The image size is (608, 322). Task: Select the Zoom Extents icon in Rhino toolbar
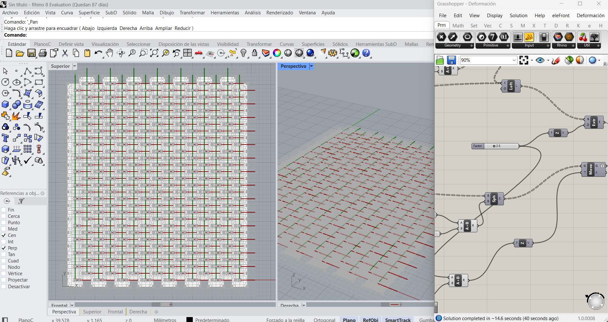(x=154, y=53)
